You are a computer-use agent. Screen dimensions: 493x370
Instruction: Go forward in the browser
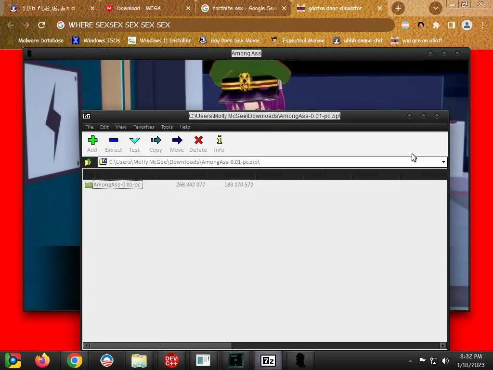tap(26, 25)
